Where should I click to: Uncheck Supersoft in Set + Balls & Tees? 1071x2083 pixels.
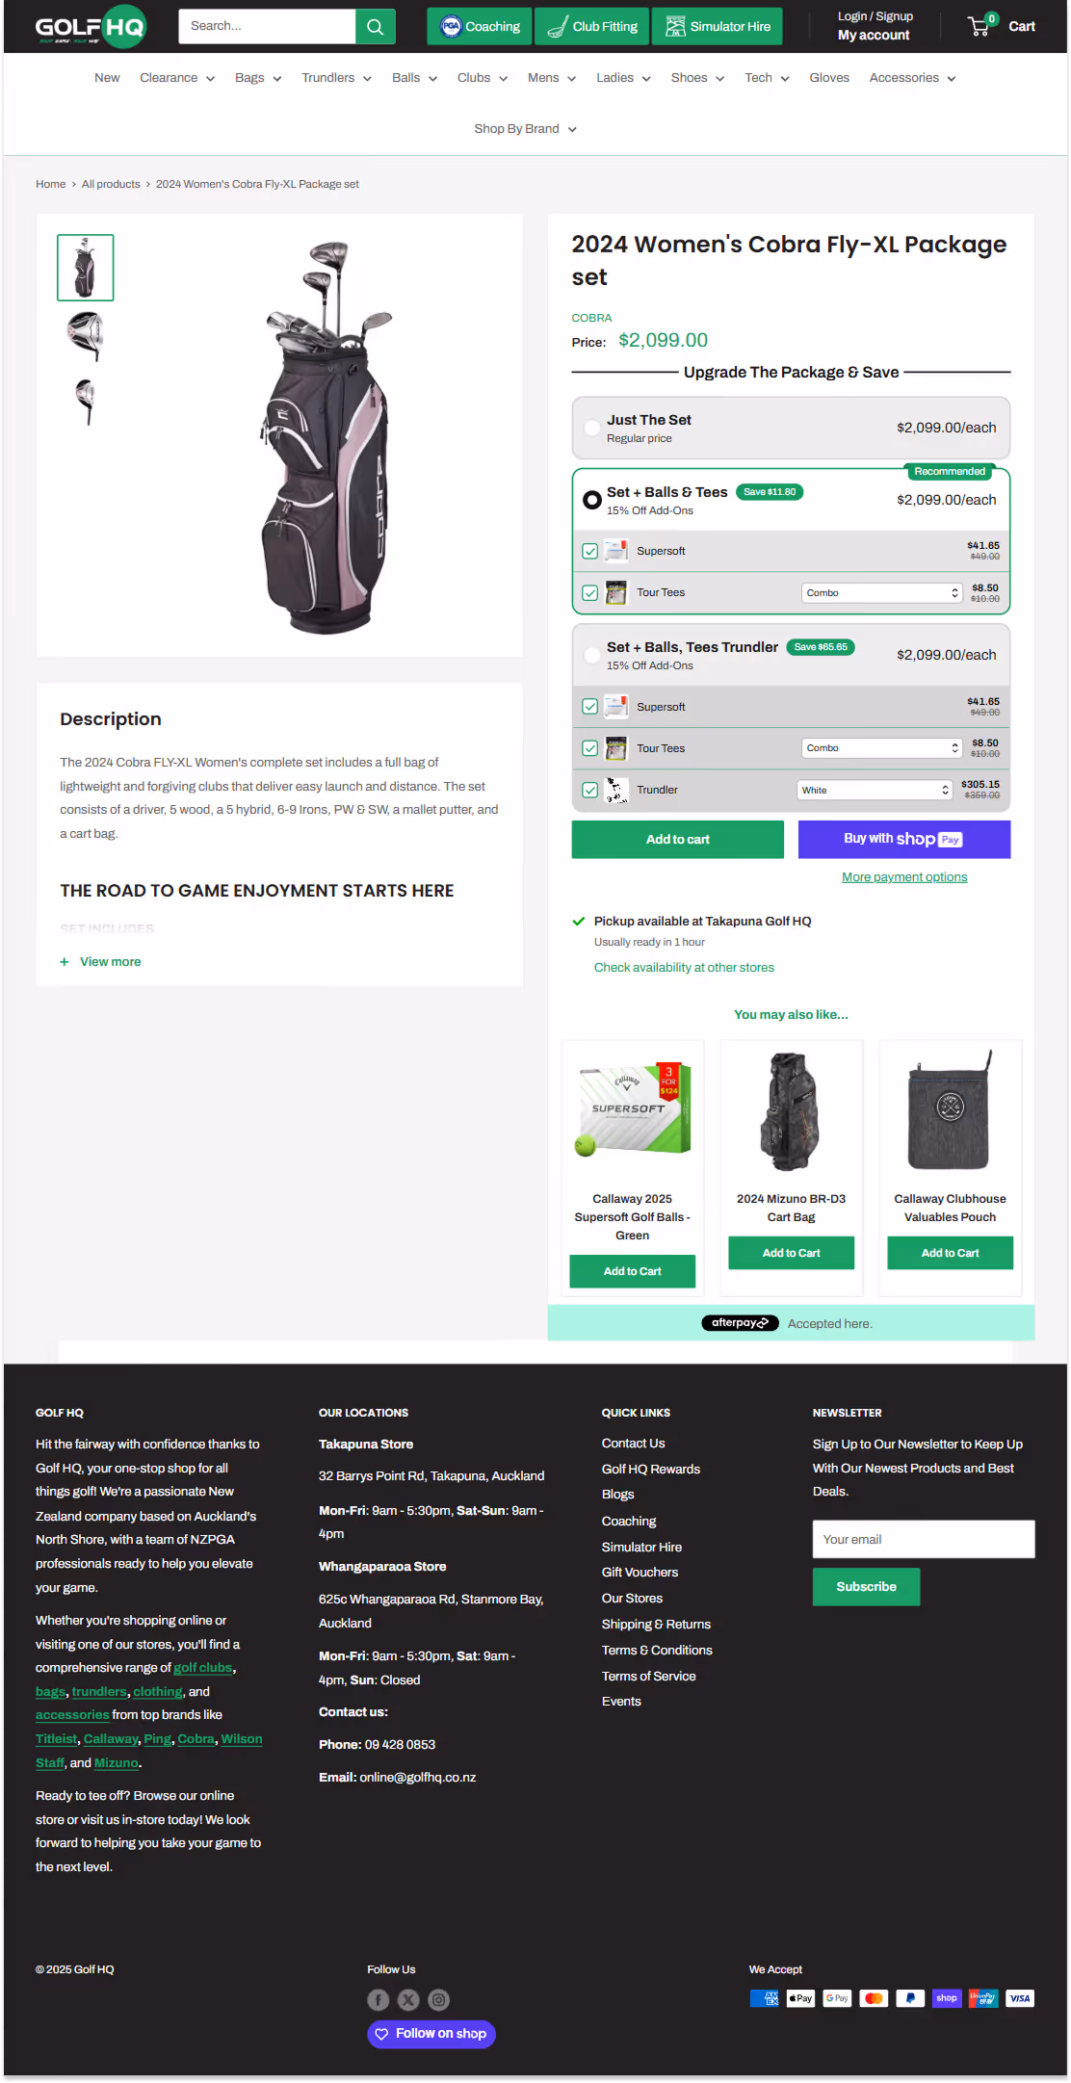click(590, 551)
